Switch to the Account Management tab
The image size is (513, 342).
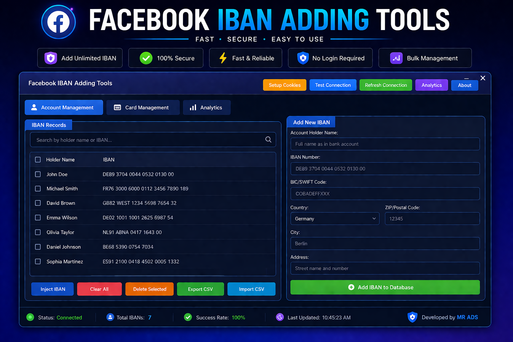[64, 108]
